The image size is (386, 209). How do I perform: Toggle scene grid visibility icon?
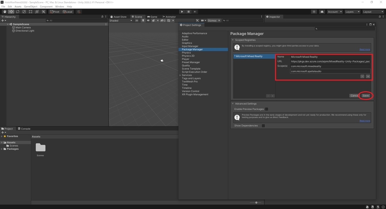[x=168, y=21]
